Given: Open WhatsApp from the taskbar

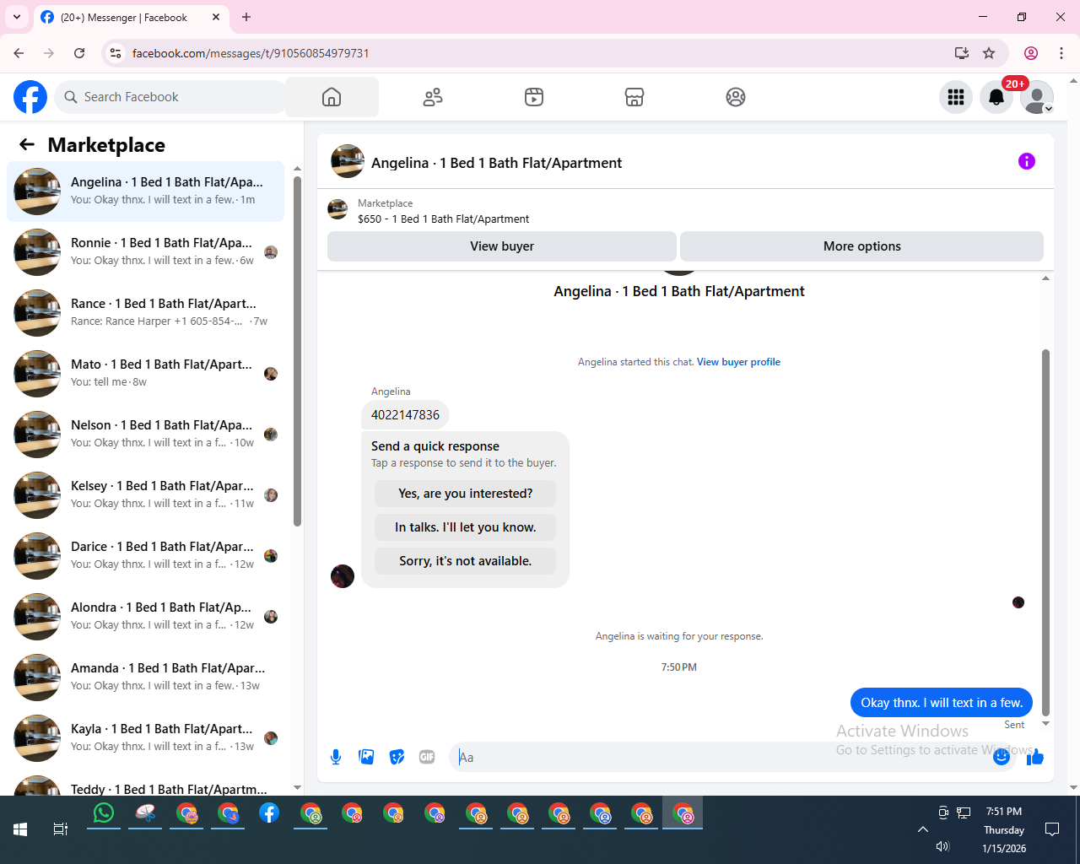Looking at the screenshot, I should click(x=104, y=813).
